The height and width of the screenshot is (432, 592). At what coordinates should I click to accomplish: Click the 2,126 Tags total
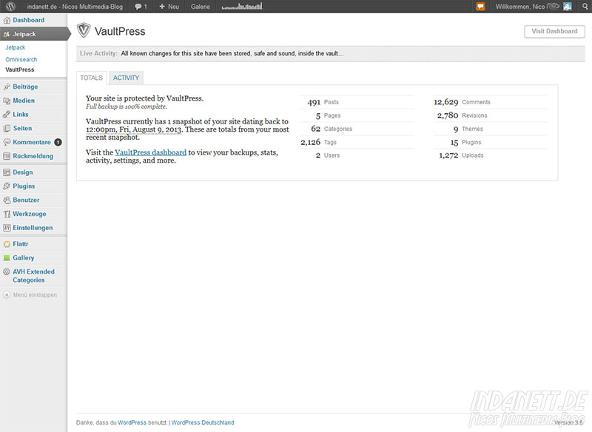318,142
